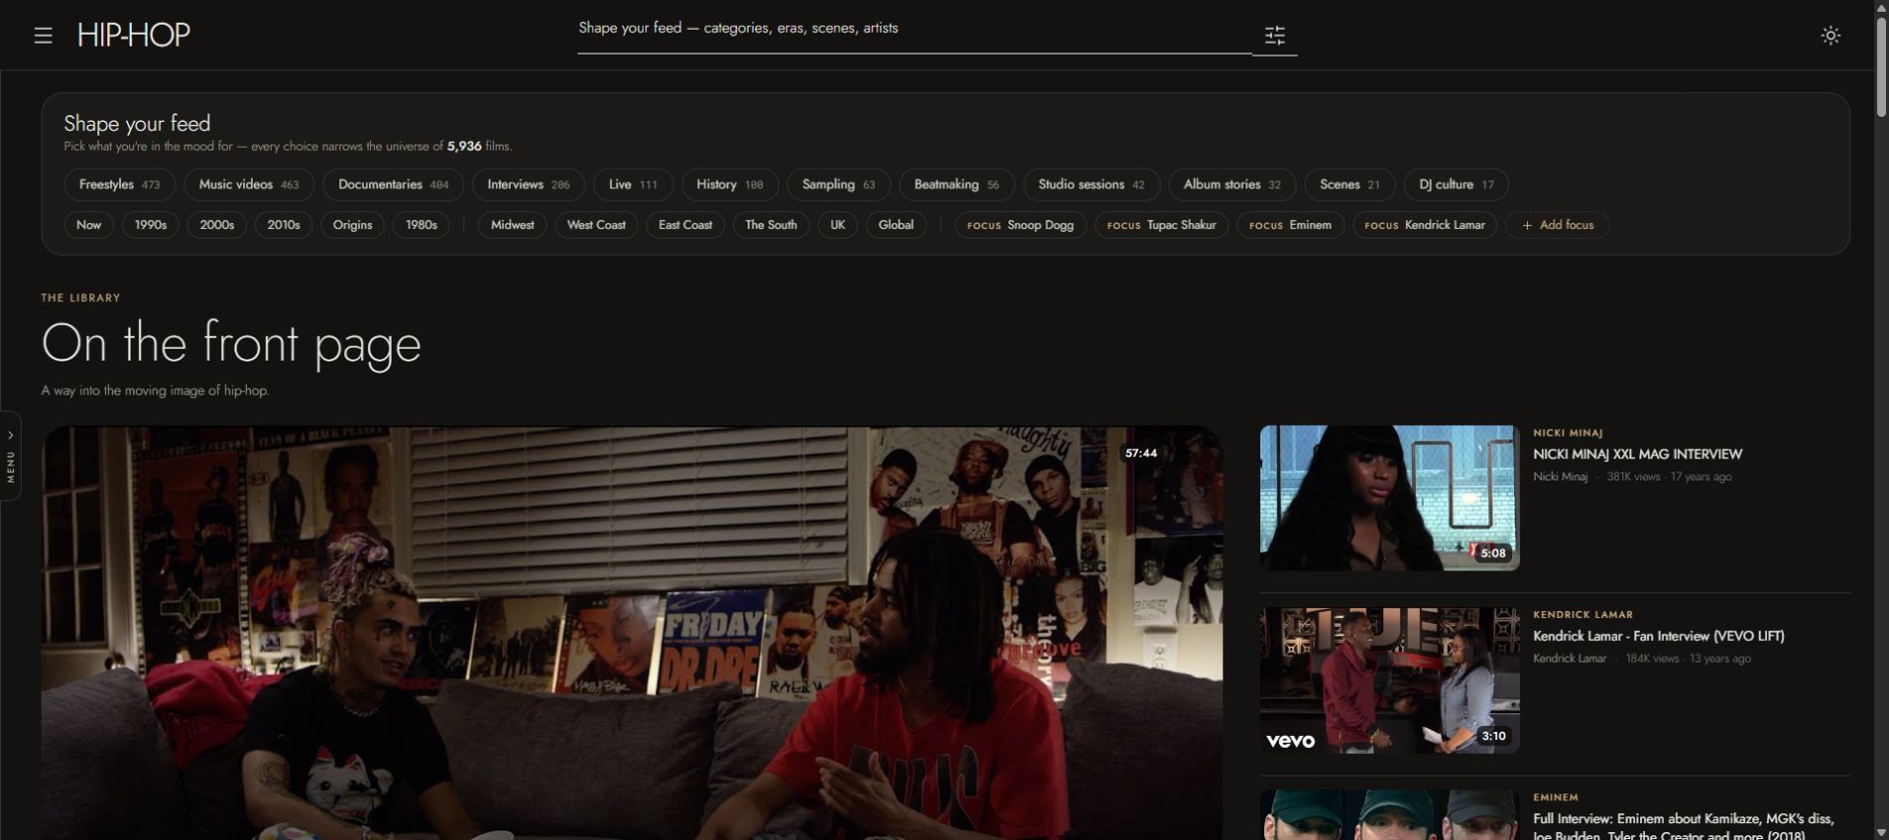The image size is (1889, 840).
Task: Select Focus Eminem chip
Action: click(x=1290, y=226)
